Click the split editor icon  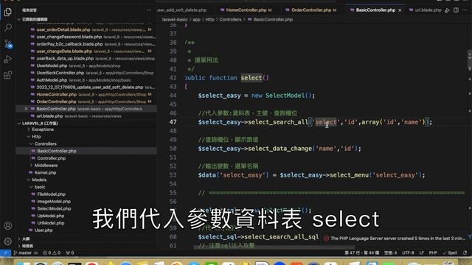click(456, 10)
